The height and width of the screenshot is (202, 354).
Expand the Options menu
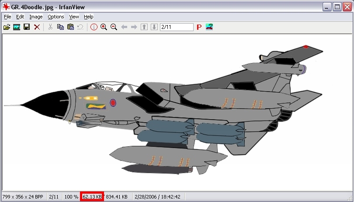pyautogui.click(x=56, y=17)
